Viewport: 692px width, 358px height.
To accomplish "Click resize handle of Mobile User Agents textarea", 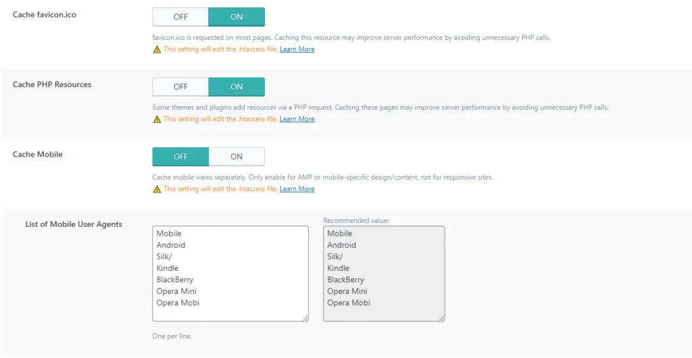I will 305,318.
